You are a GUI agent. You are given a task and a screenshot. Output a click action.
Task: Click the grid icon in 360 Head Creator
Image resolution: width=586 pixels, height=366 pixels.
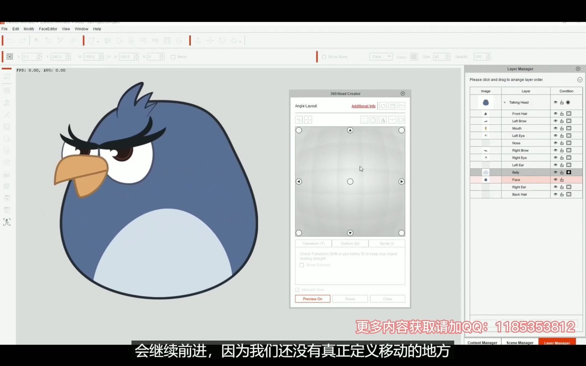[365, 120]
